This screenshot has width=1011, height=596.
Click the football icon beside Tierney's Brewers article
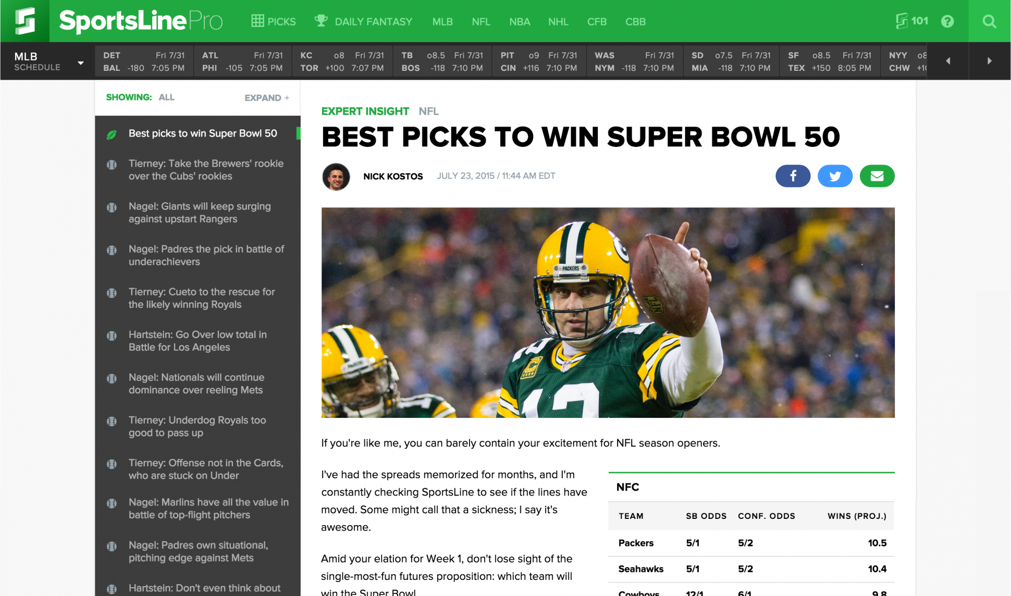(x=112, y=164)
